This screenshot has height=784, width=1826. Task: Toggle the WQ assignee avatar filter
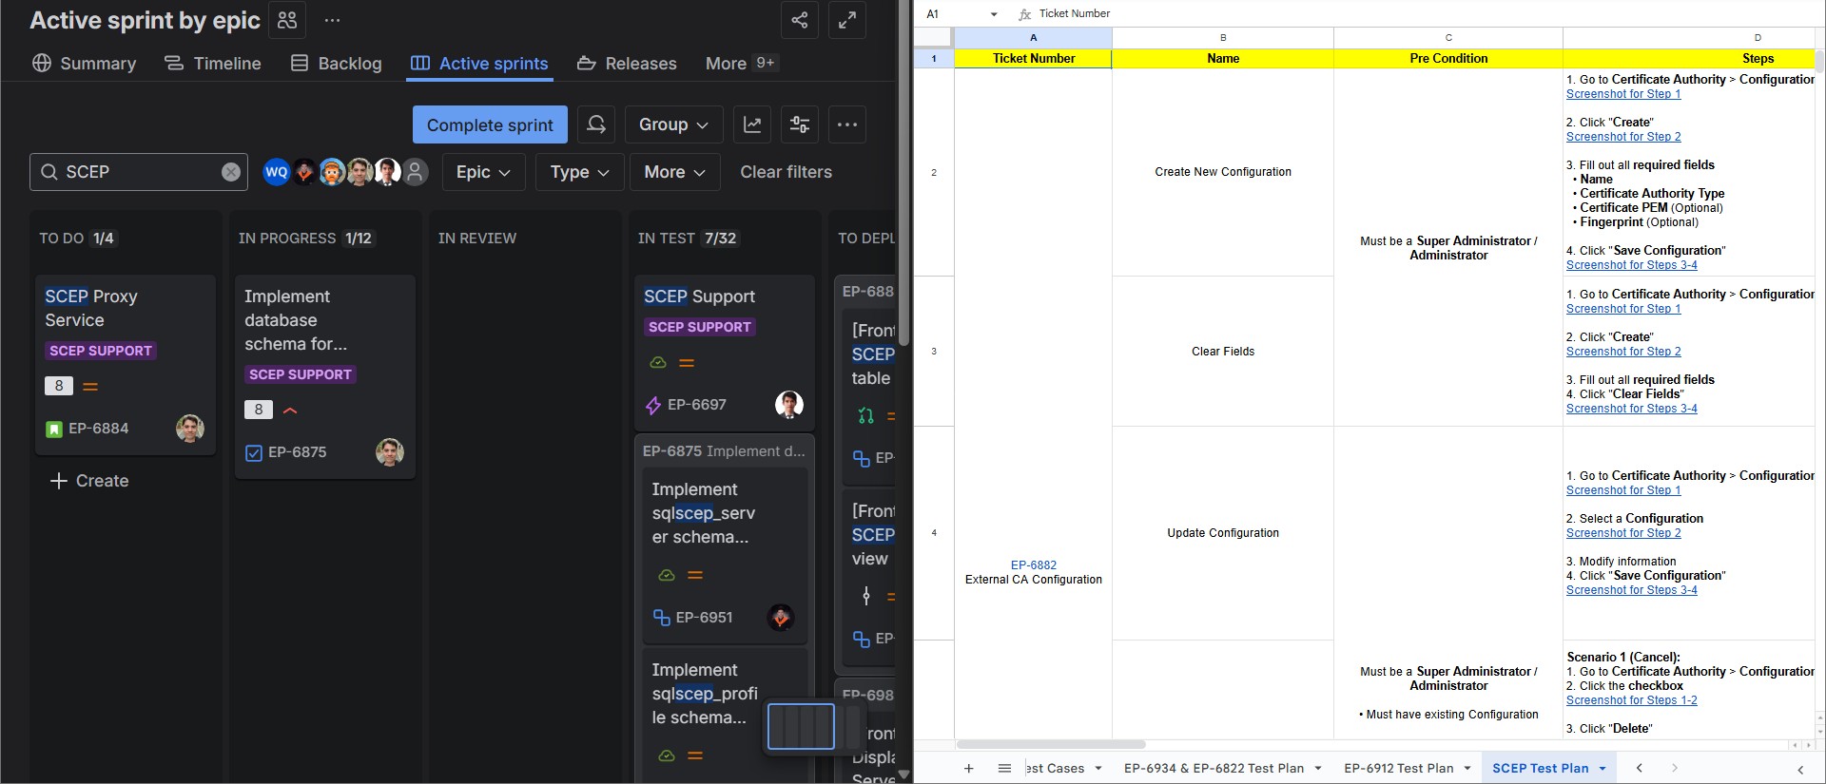click(x=276, y=172)
